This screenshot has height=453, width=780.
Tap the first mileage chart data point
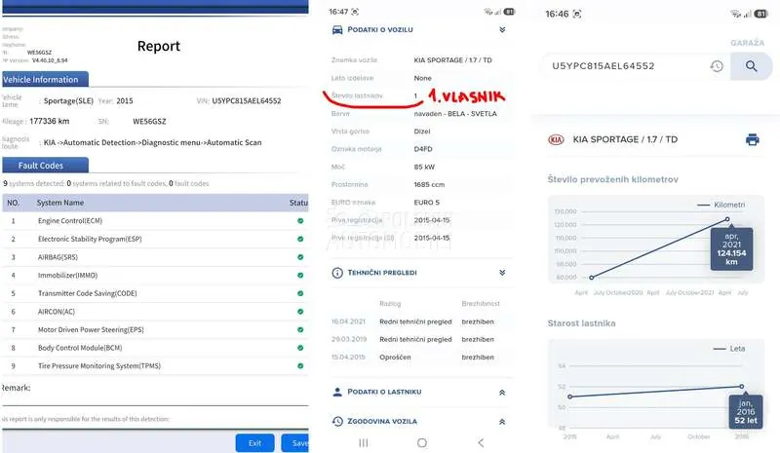click(x=591, y=278)
